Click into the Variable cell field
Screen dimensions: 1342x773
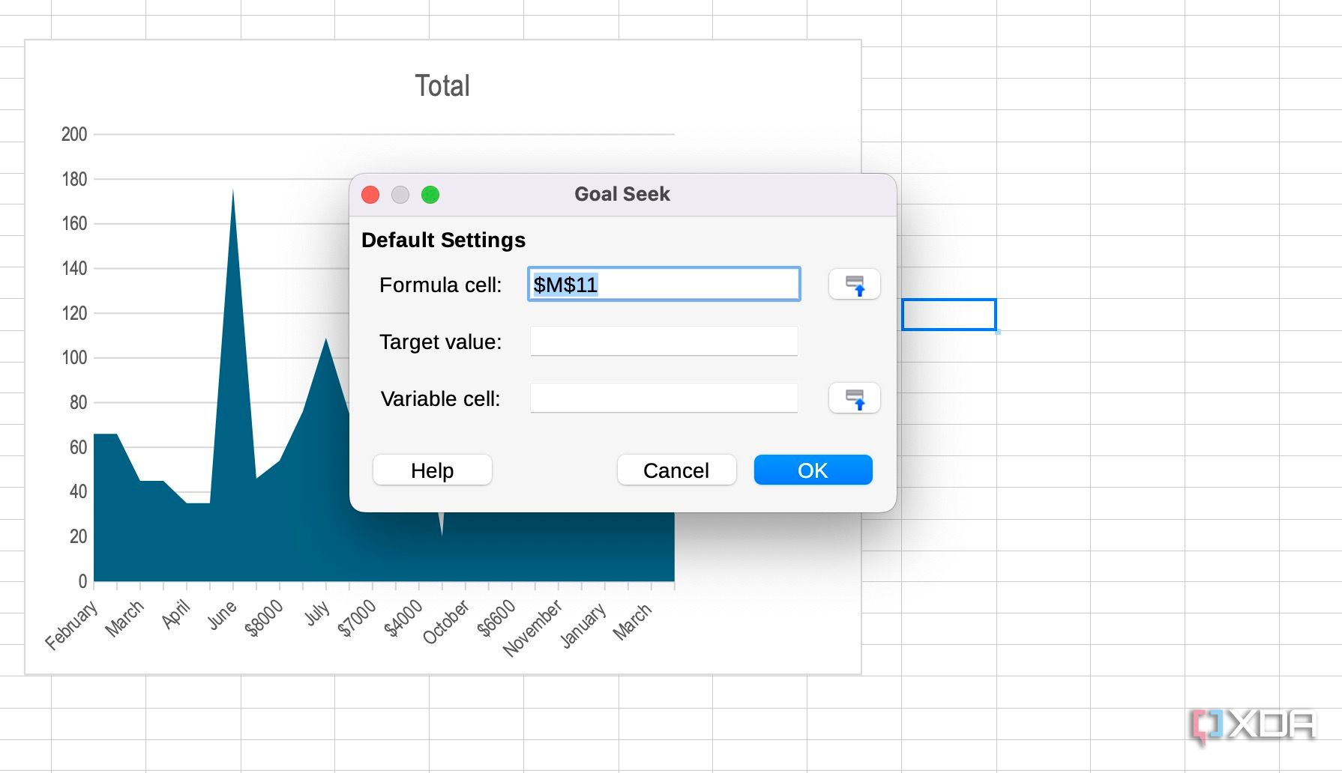click(664, 398)
